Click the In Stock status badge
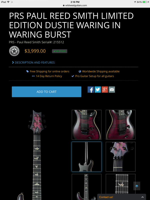Screen dimensions: 150x200 pos(59,51)
